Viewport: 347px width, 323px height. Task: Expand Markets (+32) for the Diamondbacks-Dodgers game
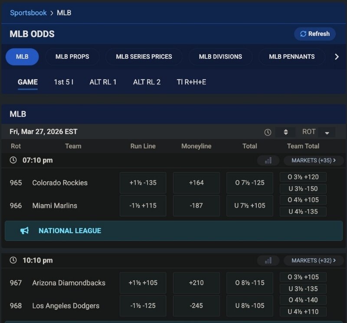313,261
